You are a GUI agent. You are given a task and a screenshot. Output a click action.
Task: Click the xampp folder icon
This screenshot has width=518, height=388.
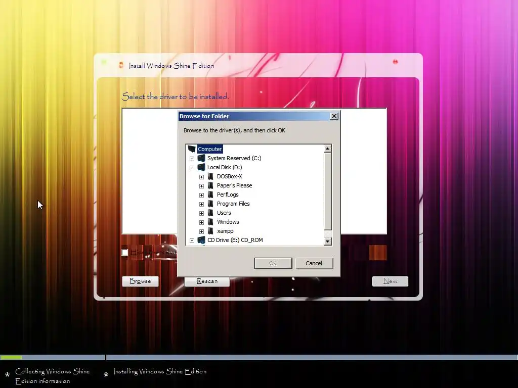coord(210,231)
